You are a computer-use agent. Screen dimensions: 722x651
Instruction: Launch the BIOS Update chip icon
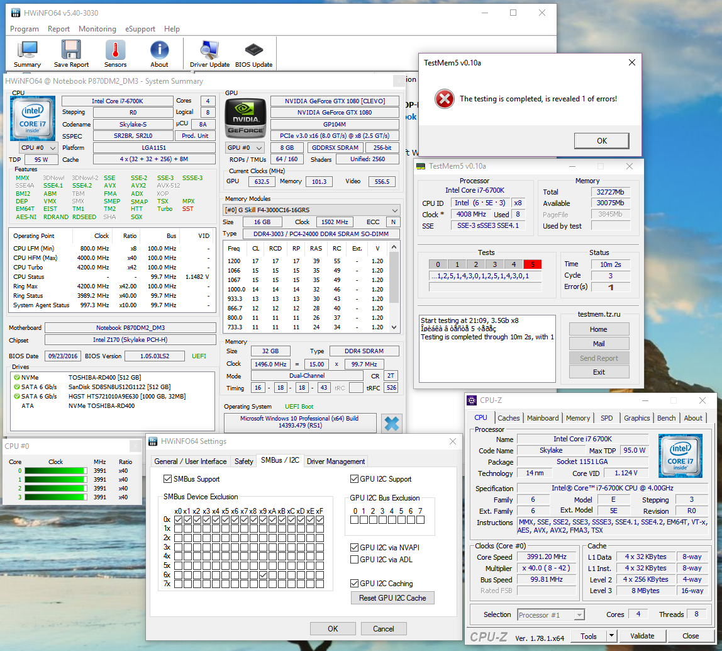tap(253, 54)
